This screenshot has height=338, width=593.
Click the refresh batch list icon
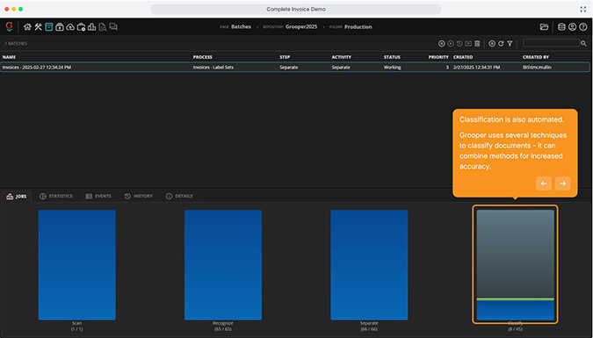[501, 44]
